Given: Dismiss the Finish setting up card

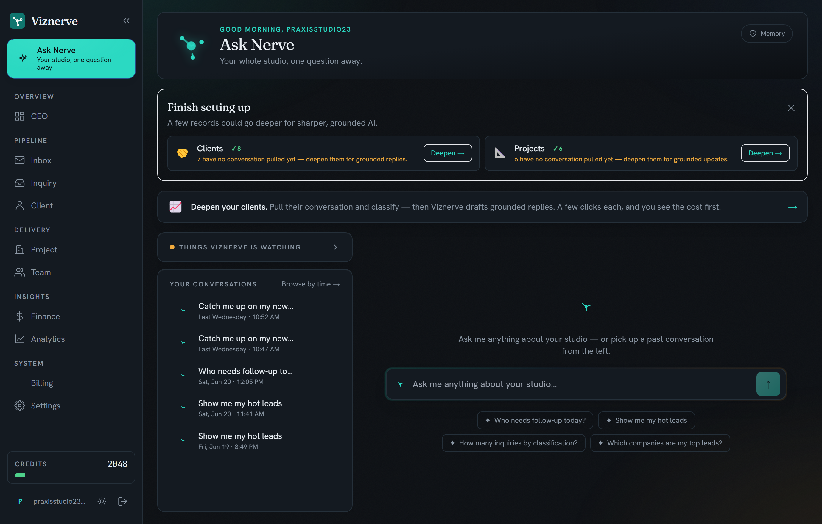Looking at the screenshot, I should [791, 108].
